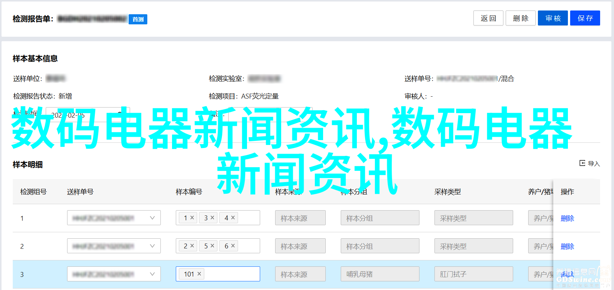Click the 样本基本信息 section title

coord(35,58)
